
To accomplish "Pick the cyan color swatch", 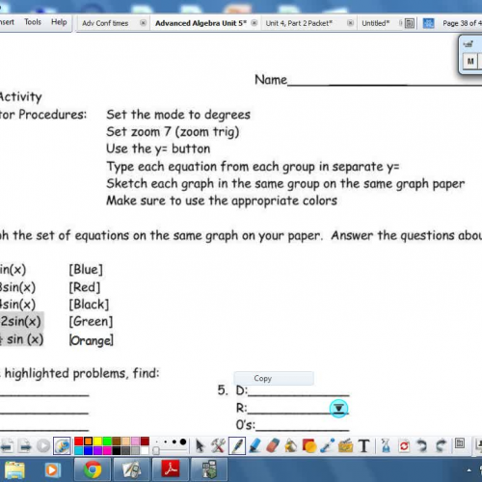I will [x=78, y=450].
